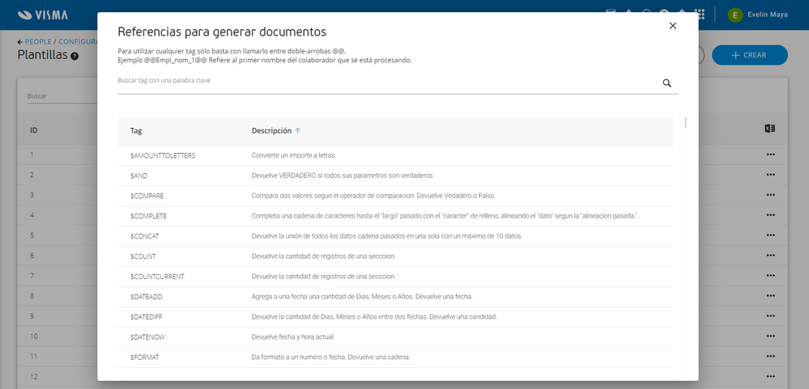Viewport: 809px width, 389px height.
Task: Select ID cell 5 in the background table
Action: pyautogui.click(x=32, y=235)
